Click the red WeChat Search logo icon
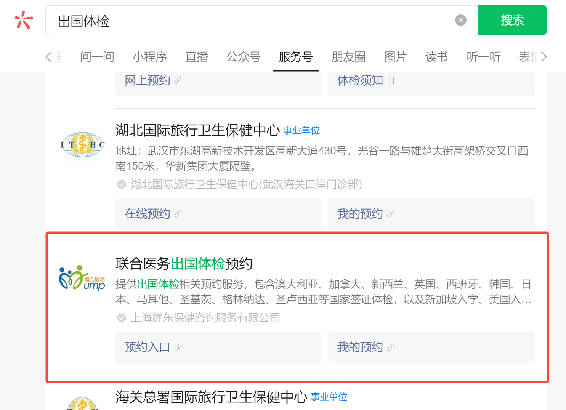 (24, 20)
